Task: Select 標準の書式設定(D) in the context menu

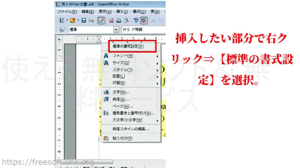Action: tap(131, 46)
